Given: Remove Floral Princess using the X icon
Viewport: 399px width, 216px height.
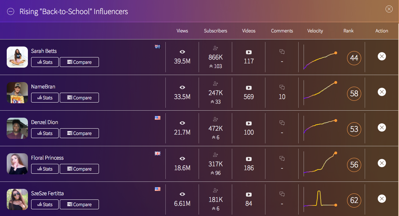Looking at the screenshot, I should [381, 163].
